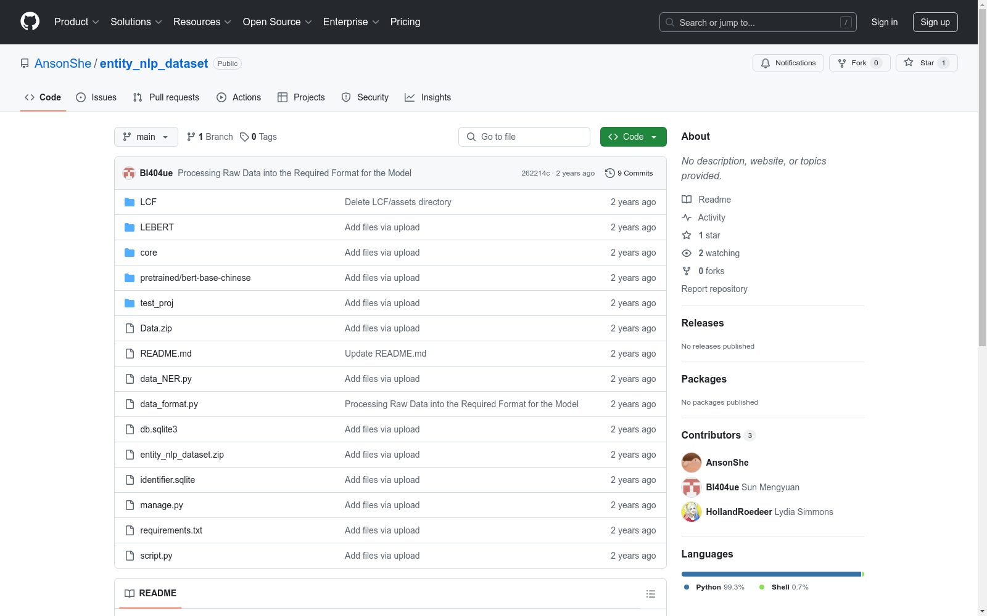The height and width of the screenshot is (616, 987).
Task: Click the Star icon button
Action: [909, 63]
